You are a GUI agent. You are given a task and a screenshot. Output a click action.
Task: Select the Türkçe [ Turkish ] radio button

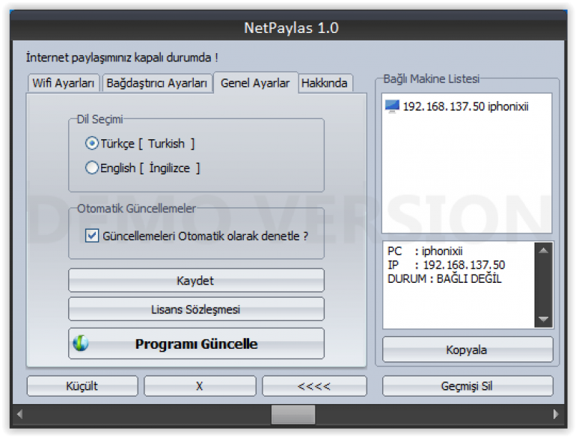point(91,144)
